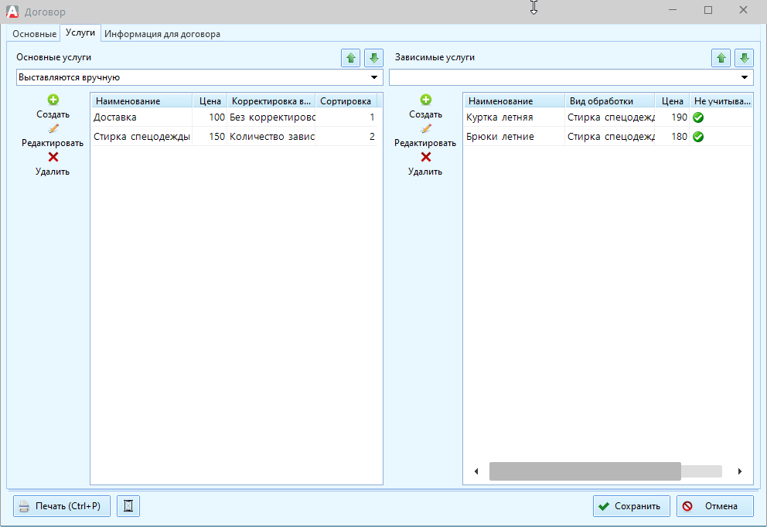Image resolution: width=767 pixels, height=527 pixels.
Task: Click Edit pencil icon for dependent services
Action: coord(425,128)
